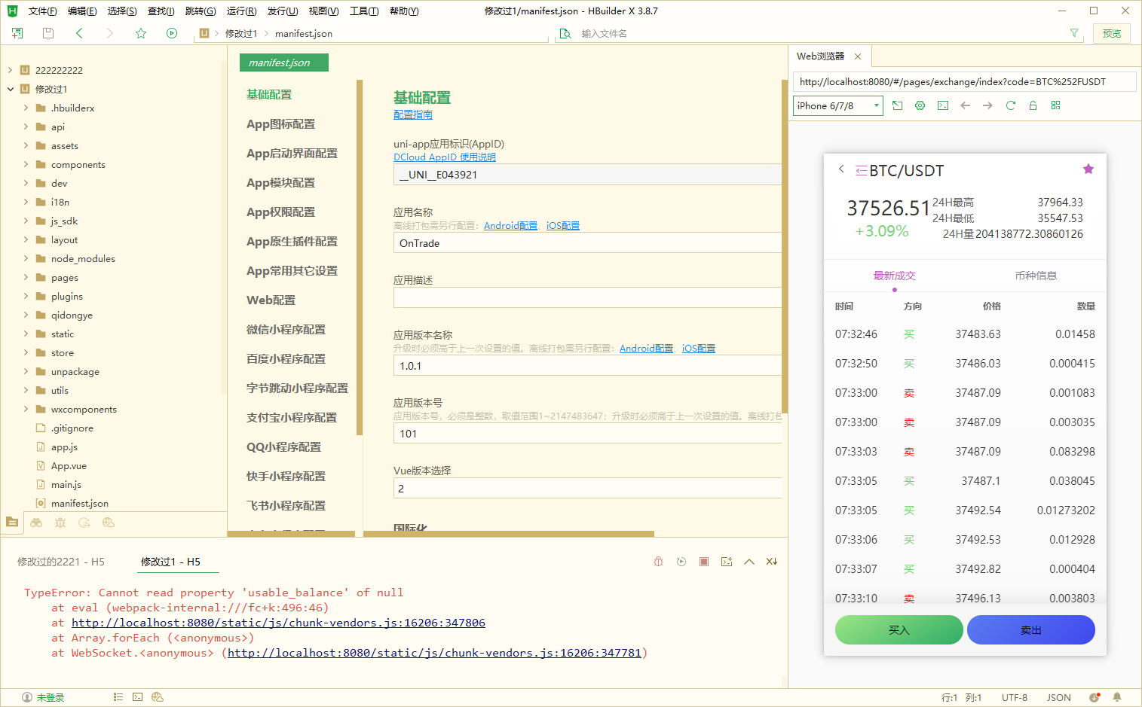This screenshot has width=1142, height=707.
Task: Open App.vue in the file tree
Action: pos(69,466)
